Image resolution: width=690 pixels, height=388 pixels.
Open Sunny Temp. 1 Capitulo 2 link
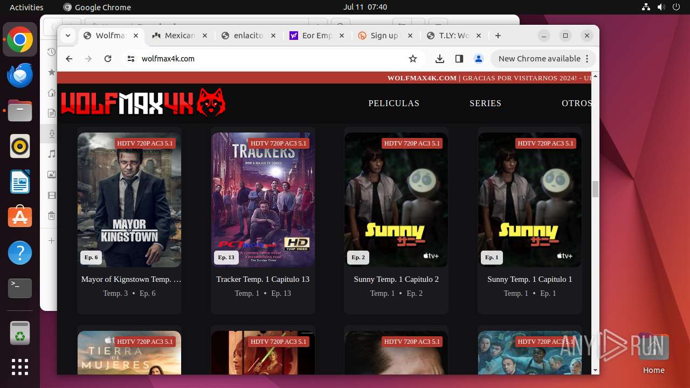click(396, 279)
